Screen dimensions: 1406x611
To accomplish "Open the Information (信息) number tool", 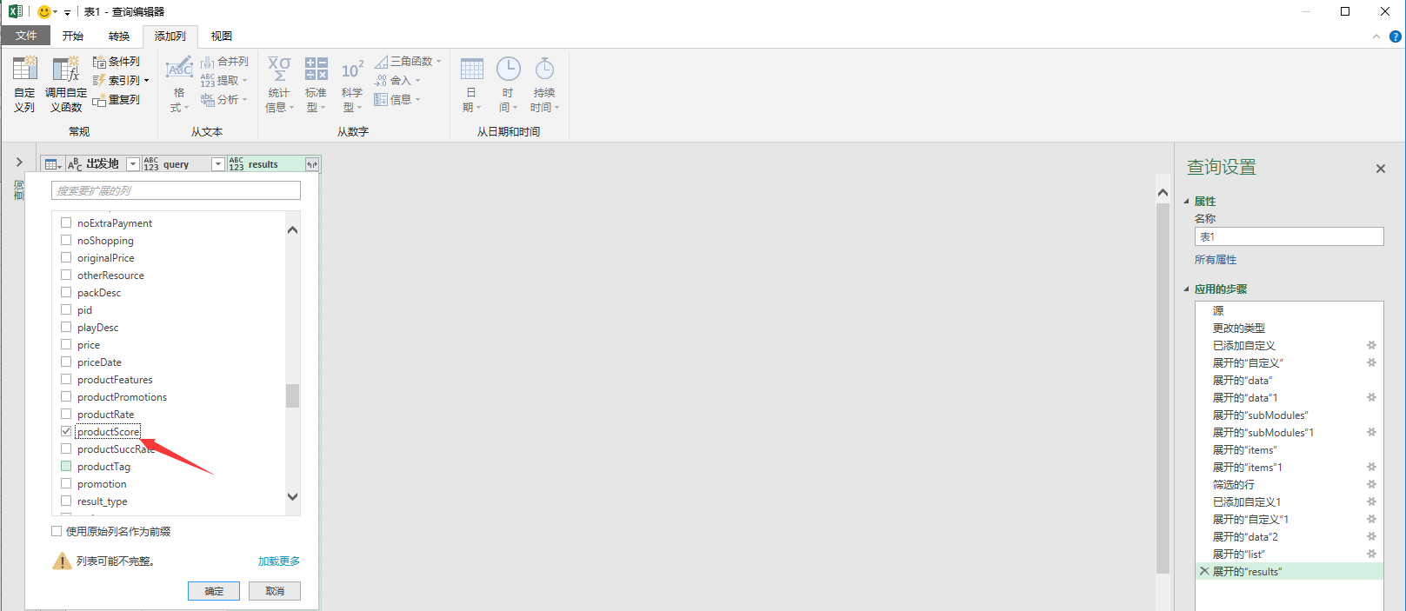I will point(397,100).
